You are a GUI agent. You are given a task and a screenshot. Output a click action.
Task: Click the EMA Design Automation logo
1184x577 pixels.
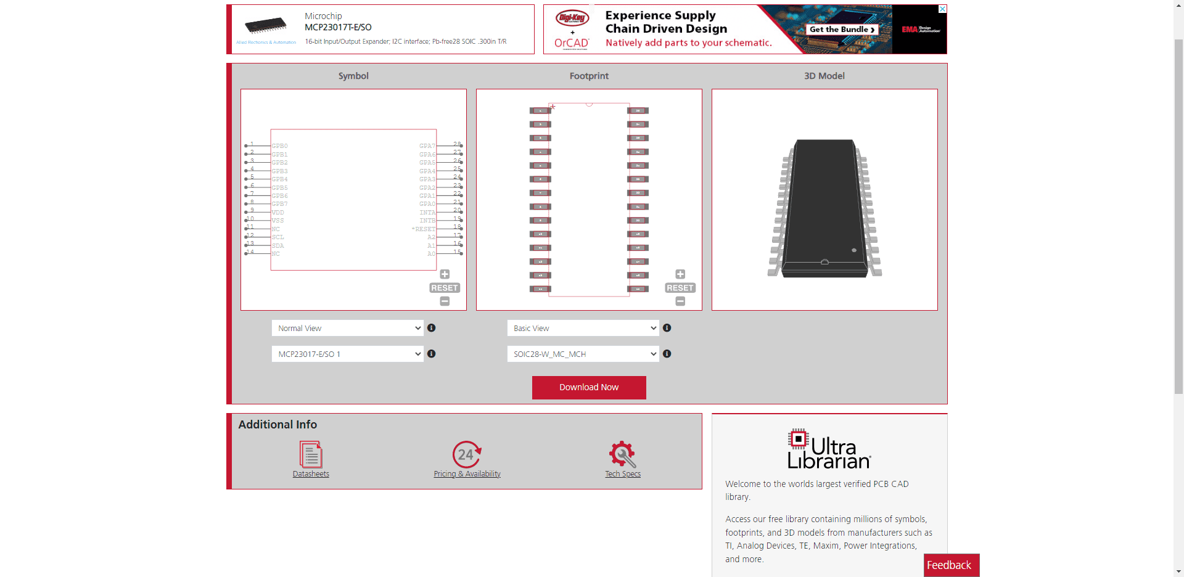(x=921, y=30)
